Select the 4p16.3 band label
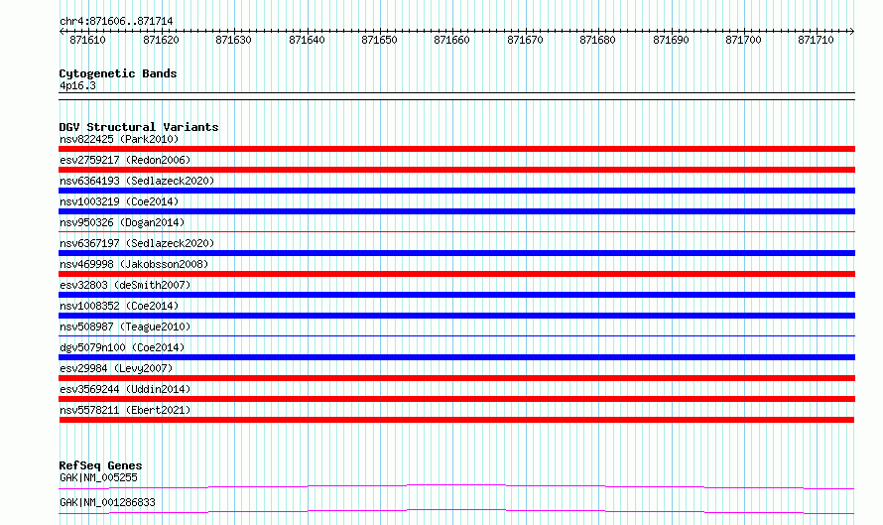This screenshot has width=883, height=525. (x=77, y=86)
